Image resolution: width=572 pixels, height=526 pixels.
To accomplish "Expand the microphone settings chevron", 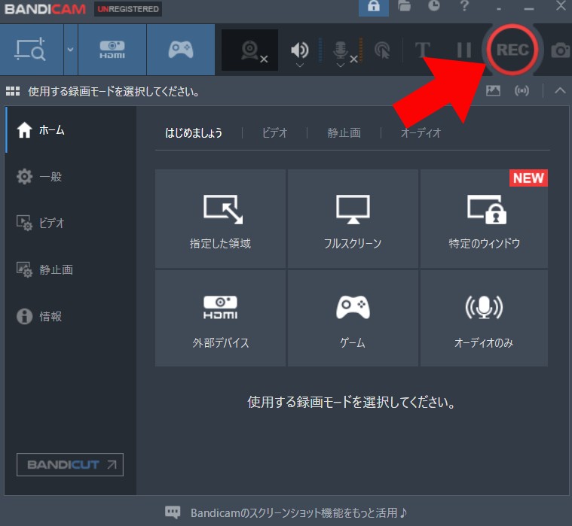I will [x=341, y=65].
